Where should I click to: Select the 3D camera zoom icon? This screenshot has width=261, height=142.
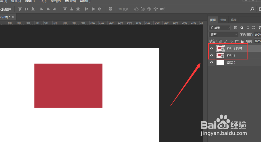(162, 9)
